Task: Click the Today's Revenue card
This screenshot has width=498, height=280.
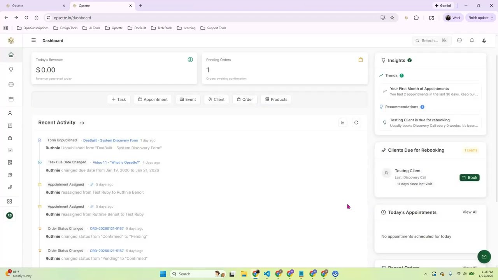Action: (114, 68)
